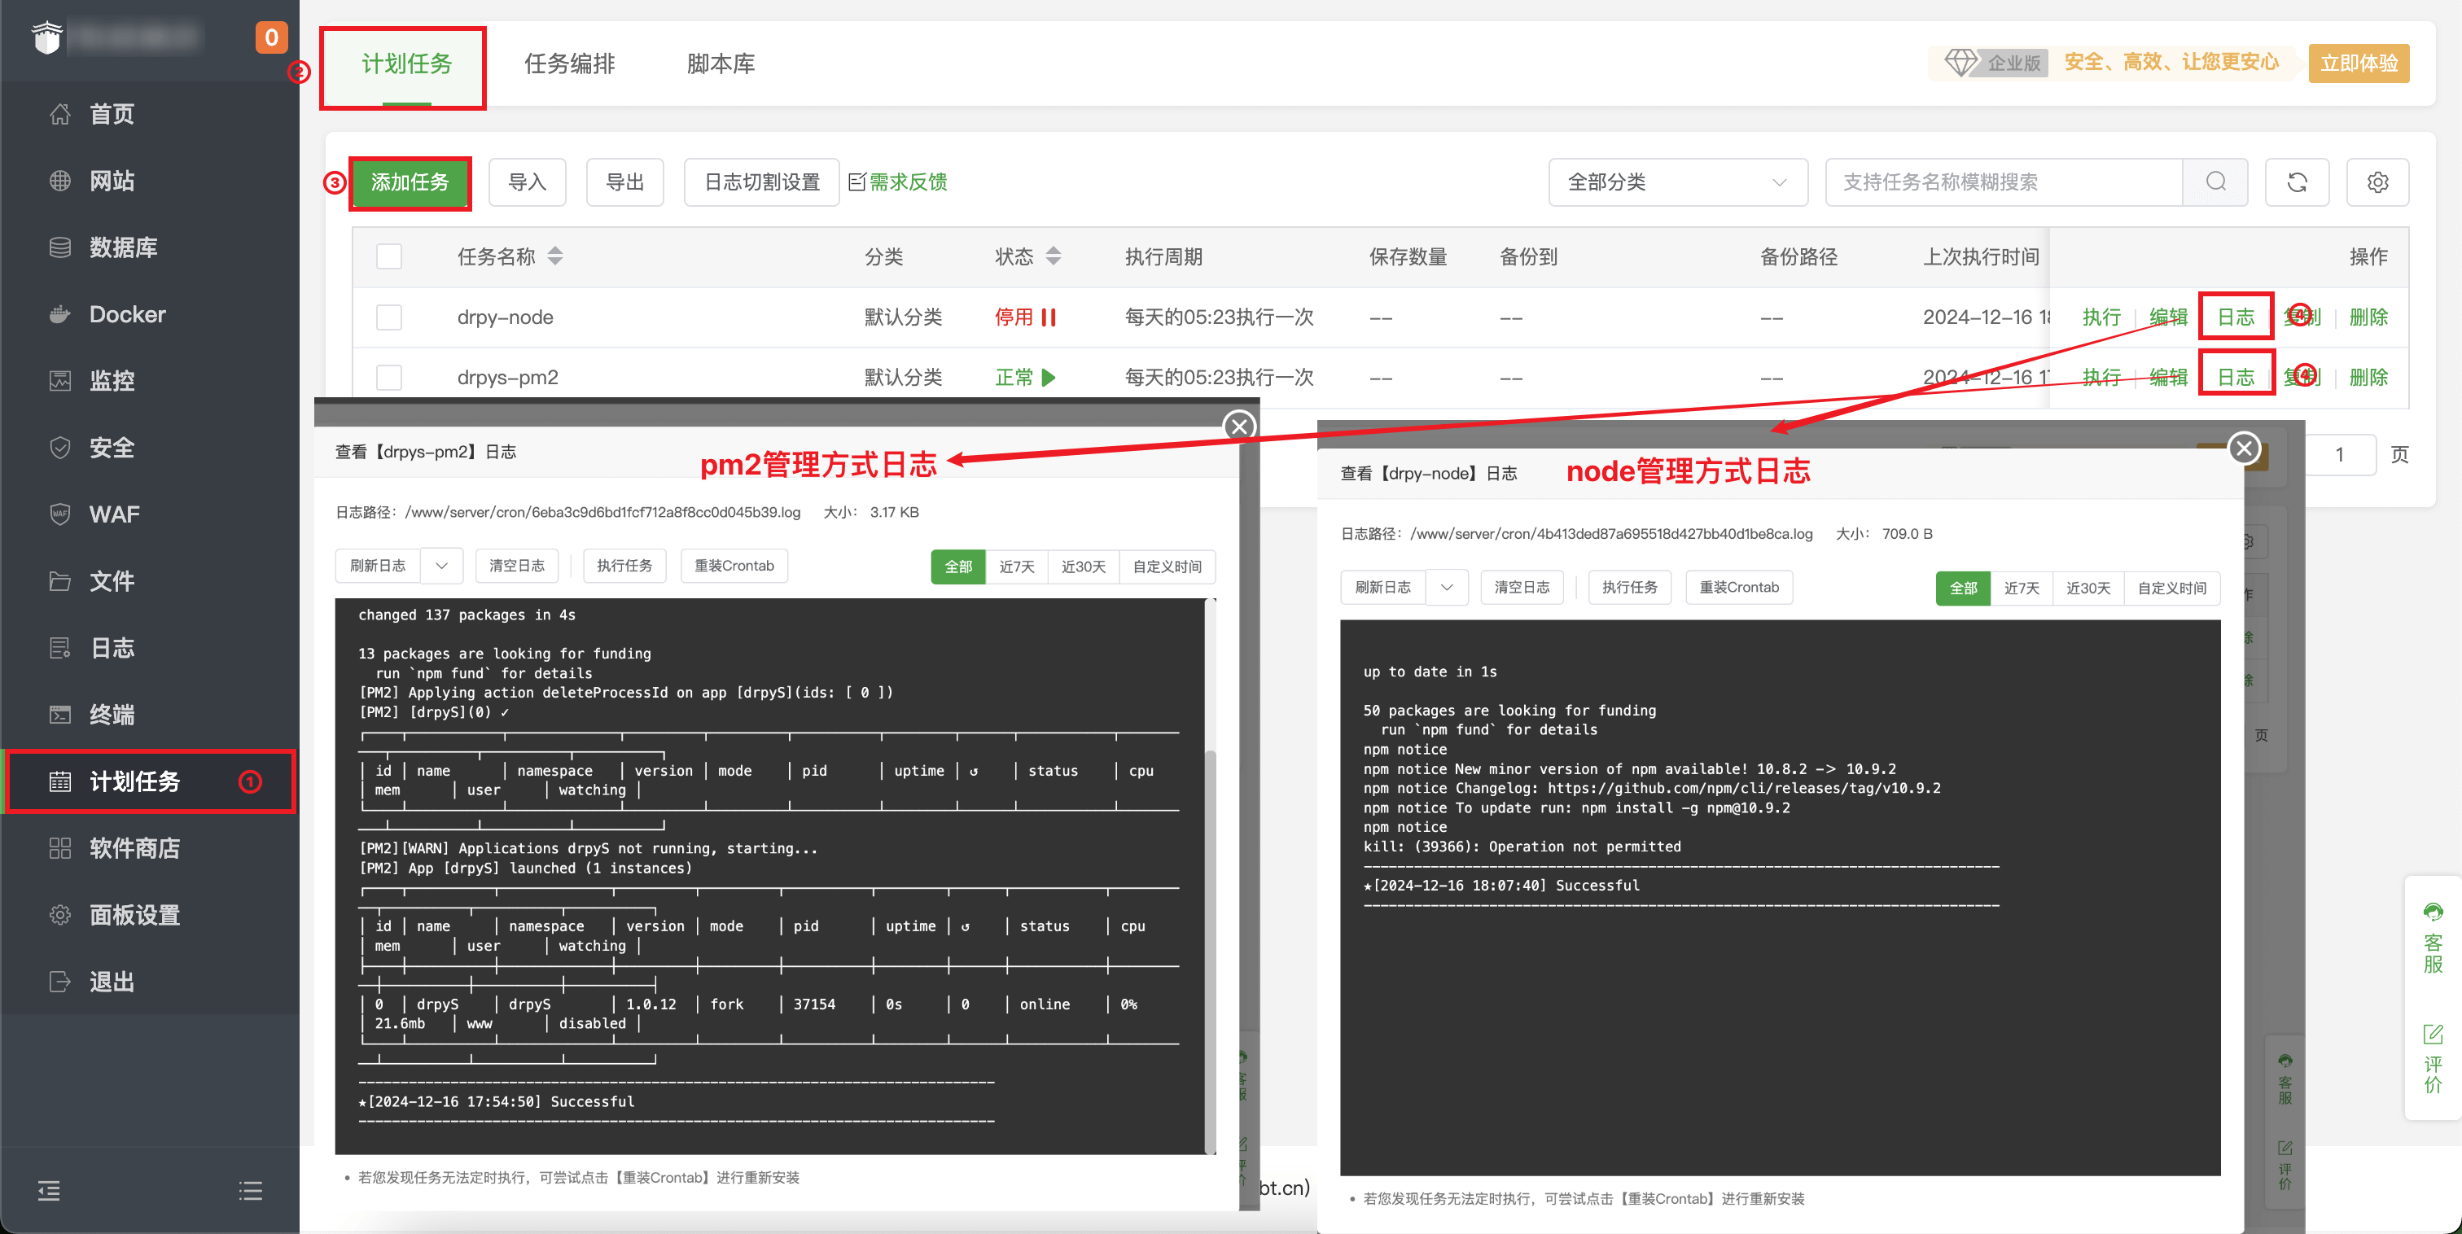Expand 刷新日志 dropdown in node log
Screen dimensions: 2462x1234
(1446, 587)
